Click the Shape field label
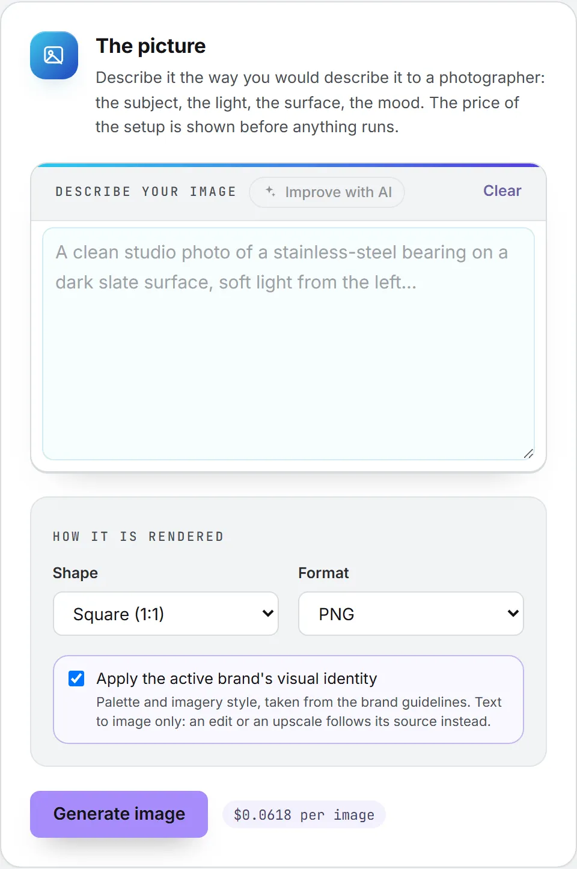This screenshot has width=577, height=869. point(75,573)
